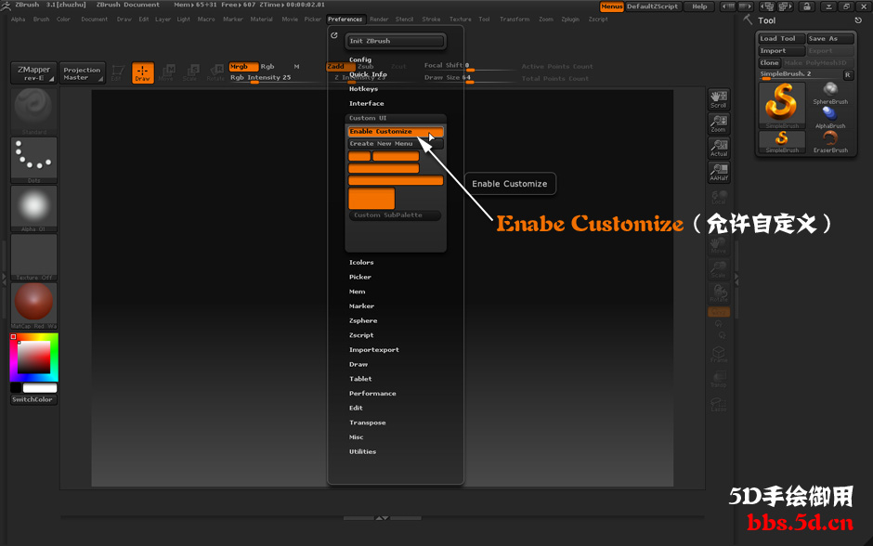
Task: Click the dimmed Frame icon on right shelf
Action: click(x=719, y=354)
